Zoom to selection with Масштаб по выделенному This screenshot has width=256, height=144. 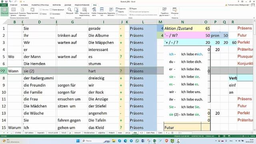click(x=84, y=12)
